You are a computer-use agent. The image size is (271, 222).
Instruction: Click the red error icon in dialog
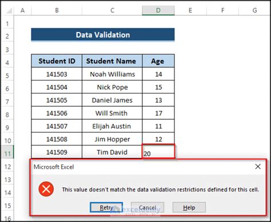[x=46, y=189]
